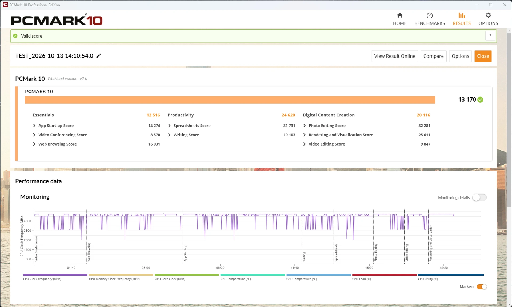Image resolution: width=512 pixels, height=307 pixels.
Task: Click the Compare button
Action: coord(433,56)
